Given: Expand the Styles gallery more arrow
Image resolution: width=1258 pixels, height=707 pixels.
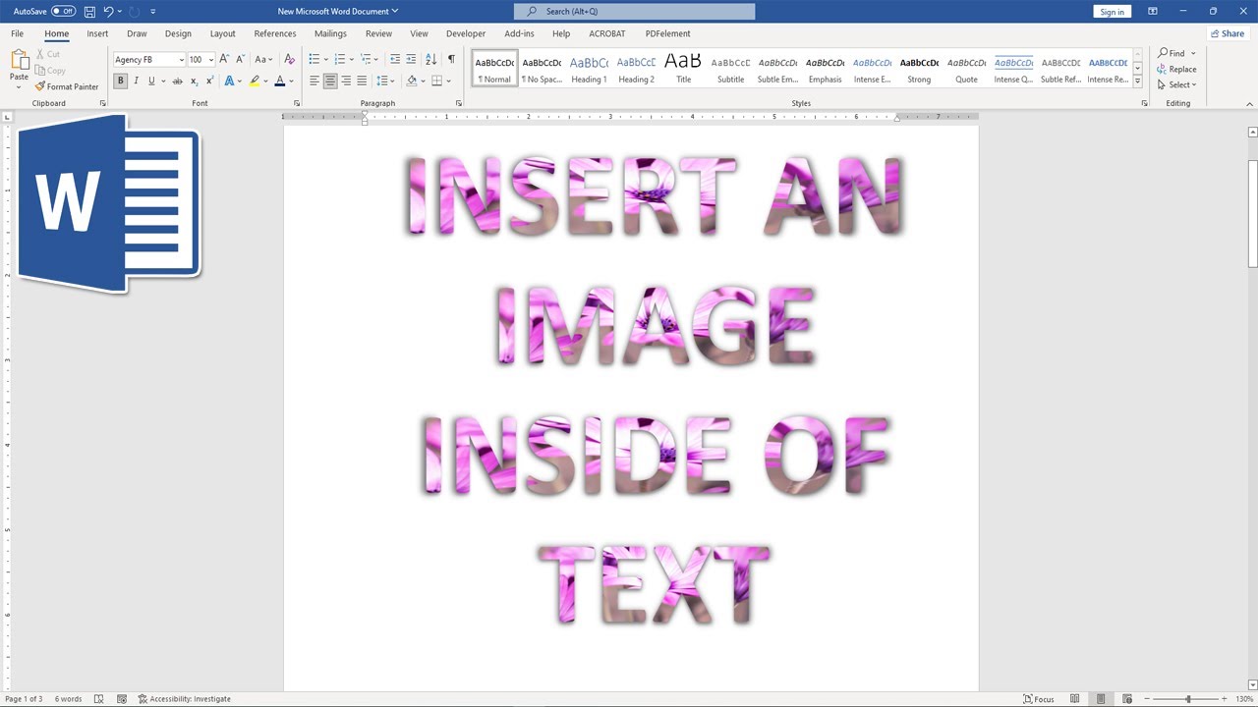Looking at the screenshot, I should pos(1137,82).
